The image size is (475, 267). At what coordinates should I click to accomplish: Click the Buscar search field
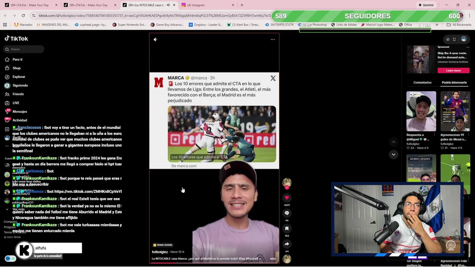click(24, 49)
